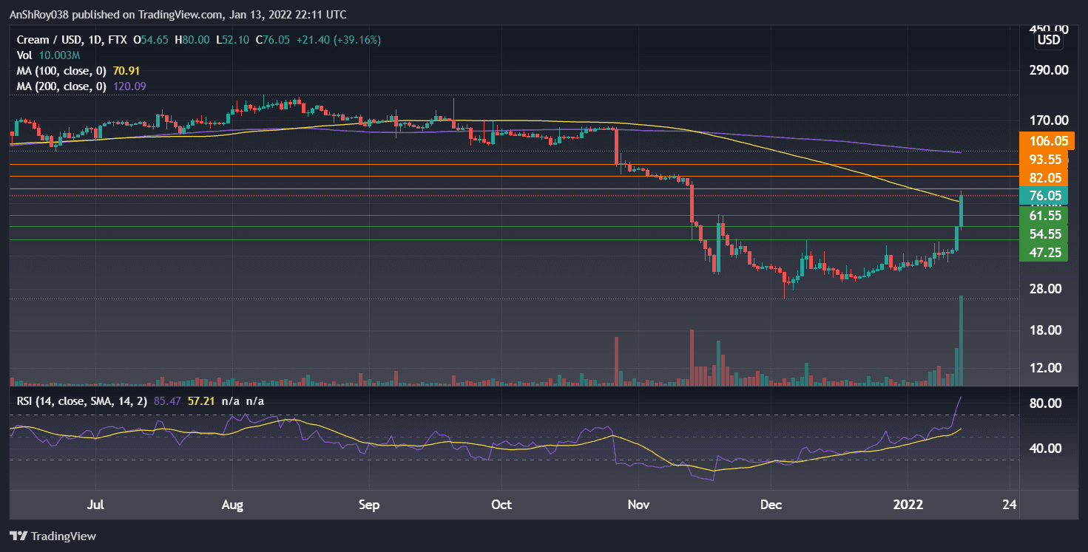Click the green 47.25 support level flag
1088x552 pixels.
point(1044,252)
